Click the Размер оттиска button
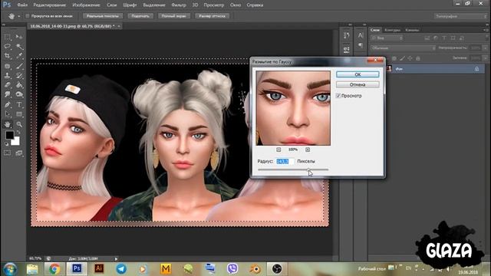The height and width of the screenshot is (276, 491). pos(213,16)
